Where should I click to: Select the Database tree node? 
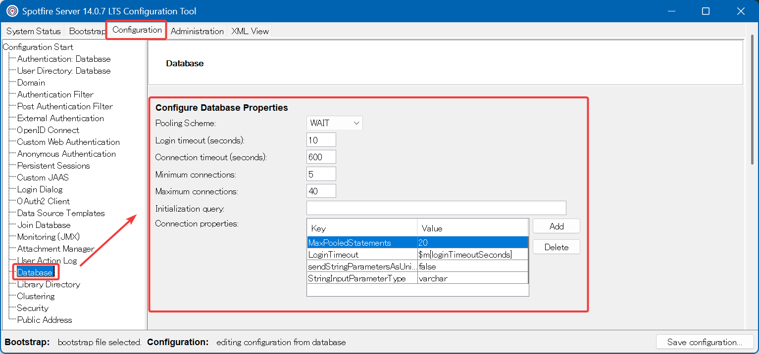click(35, 272)
